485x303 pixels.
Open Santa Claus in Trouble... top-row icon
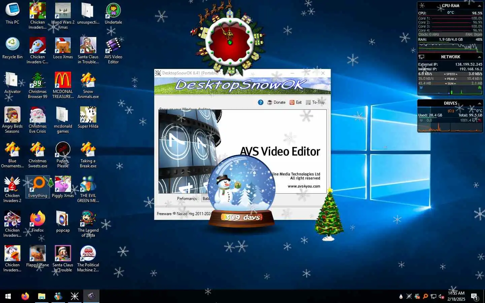(88, 50)
